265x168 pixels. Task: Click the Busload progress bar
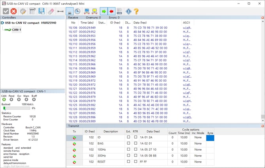coord(16,108)
